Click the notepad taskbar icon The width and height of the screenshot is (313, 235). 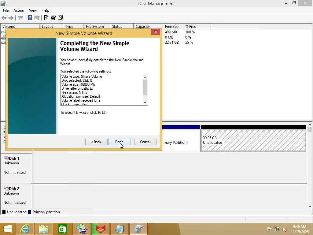[x=120, y=229]
